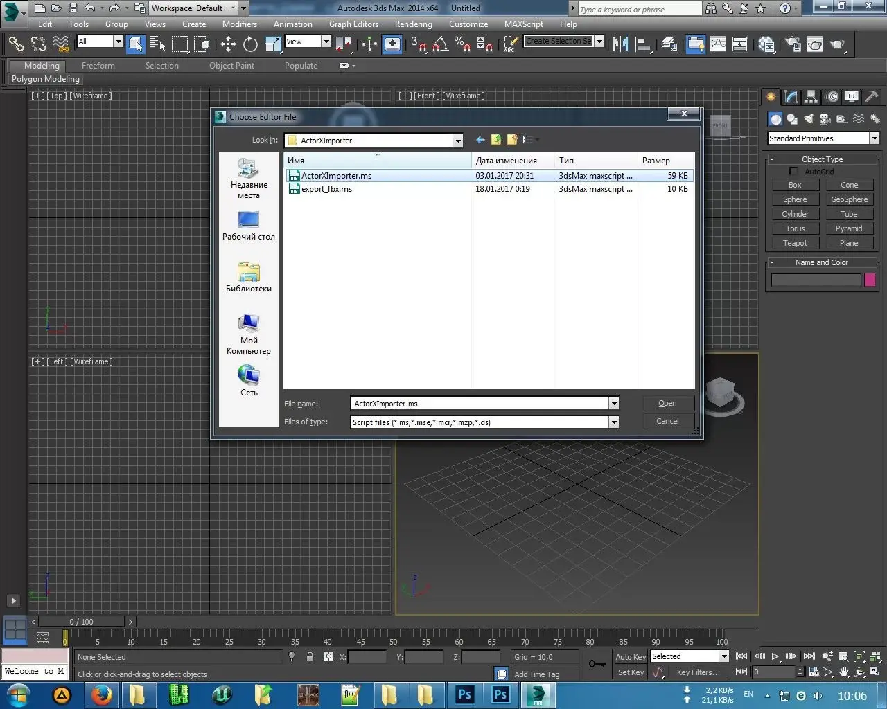This screenshot has width=887, height=709.
Task: Switch to the Object Paint ribbon tab
Action: point(232,66)
